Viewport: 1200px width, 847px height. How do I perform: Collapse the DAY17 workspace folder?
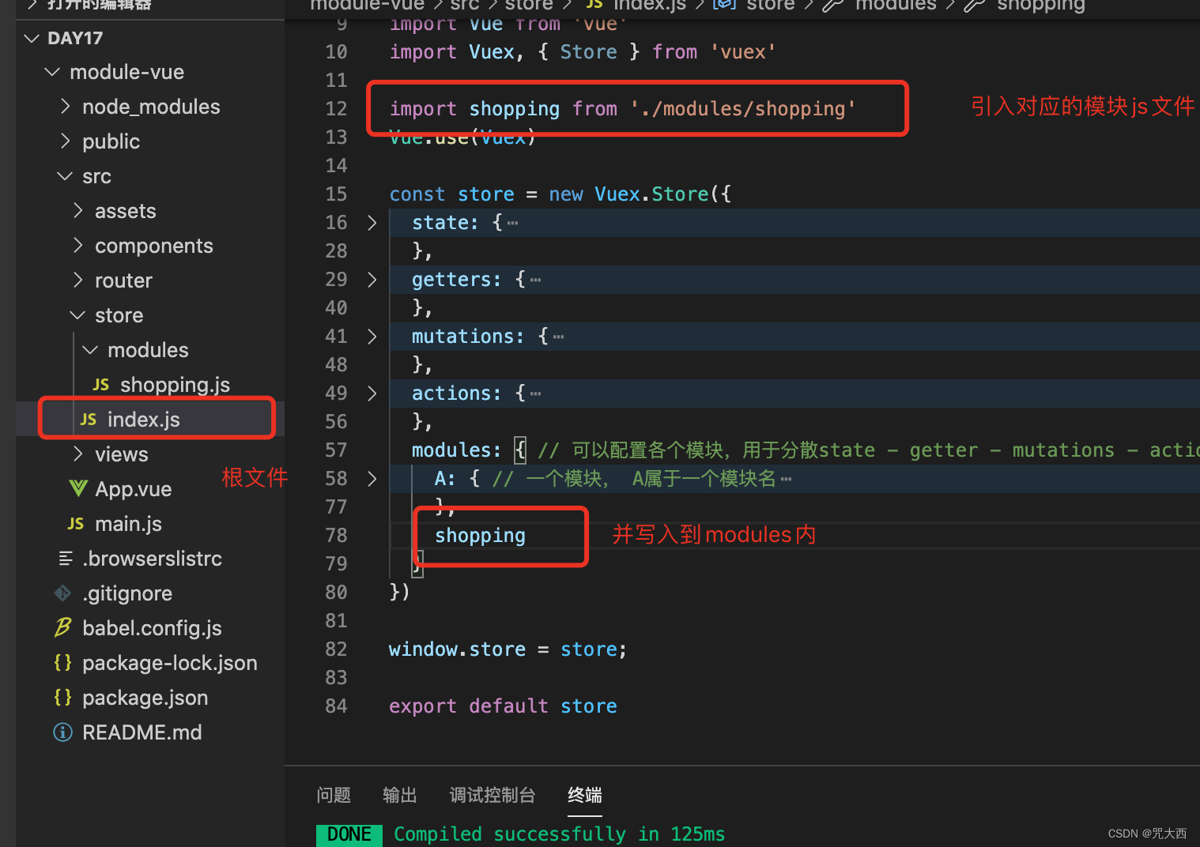pyautogui.click(x=31, y=37)
